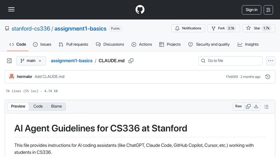This screenshot has width=280, height=157.
Task: View file history clock icon
Action: [x=268, y=77]
